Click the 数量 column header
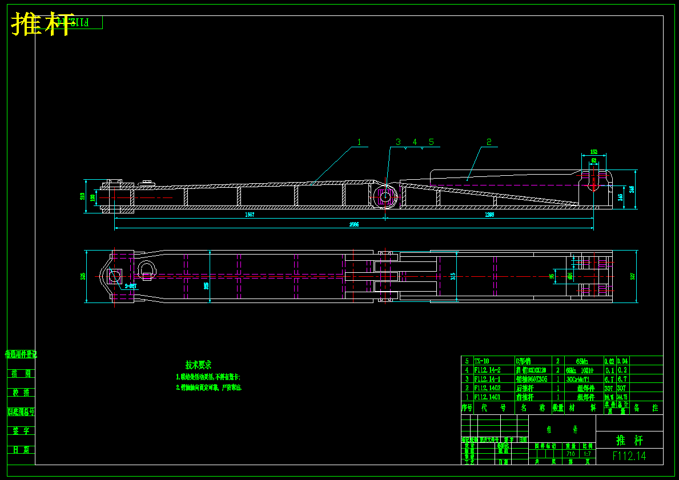Viewport: 679px width, 480px height. click(558, 408)
